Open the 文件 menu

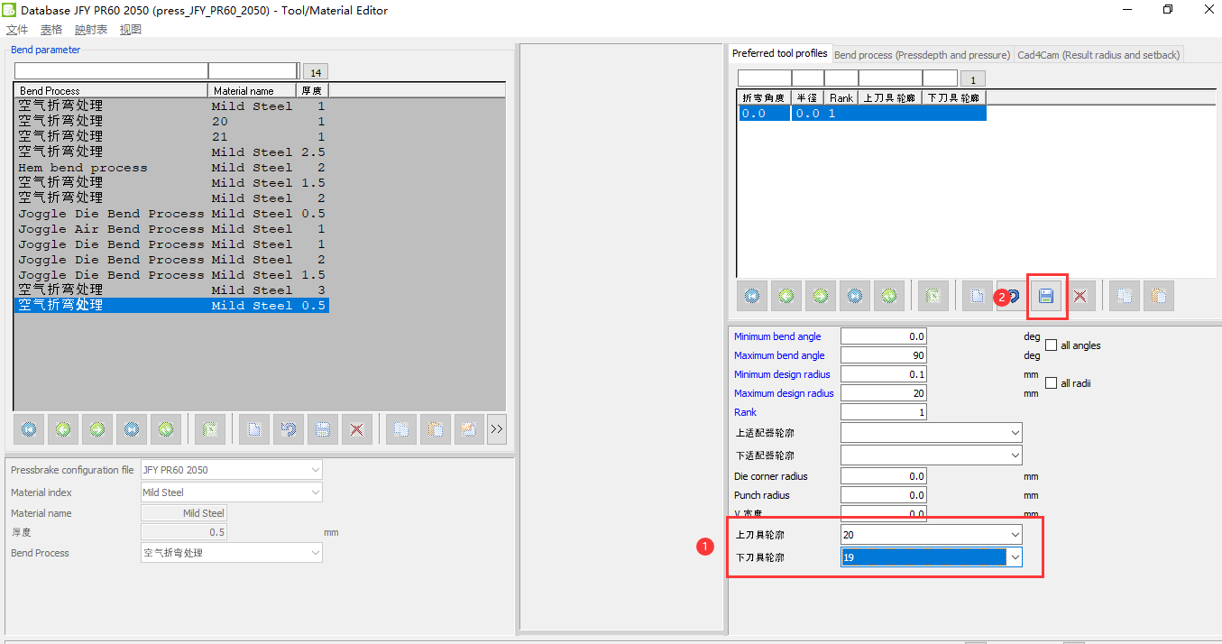17,30
